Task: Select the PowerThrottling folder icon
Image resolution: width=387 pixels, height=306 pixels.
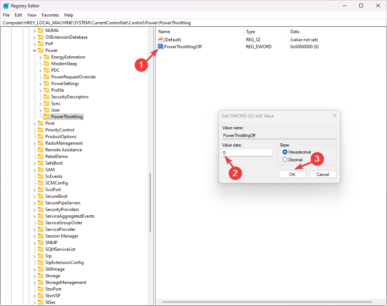Action: (x=46, y=117)
